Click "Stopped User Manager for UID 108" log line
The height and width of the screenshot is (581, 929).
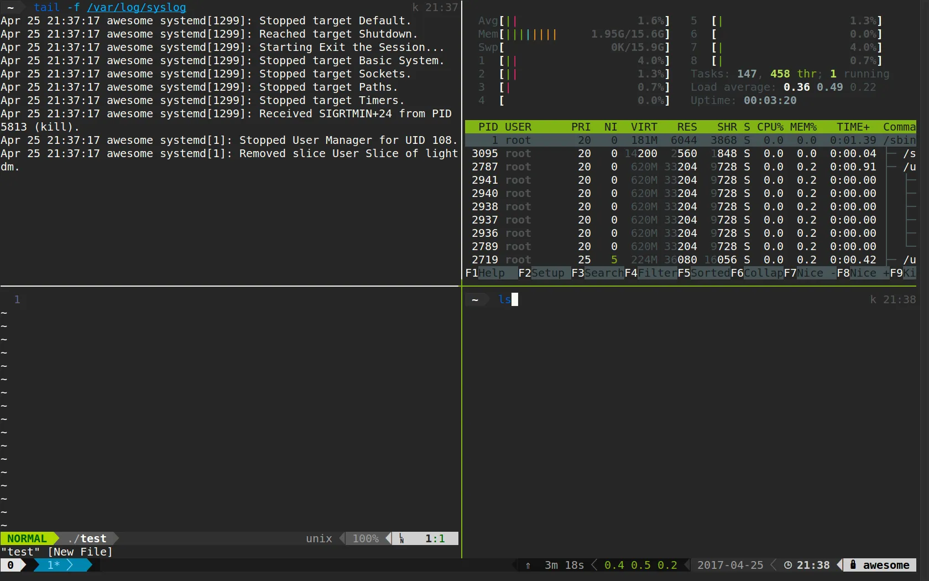pos(229,140)
